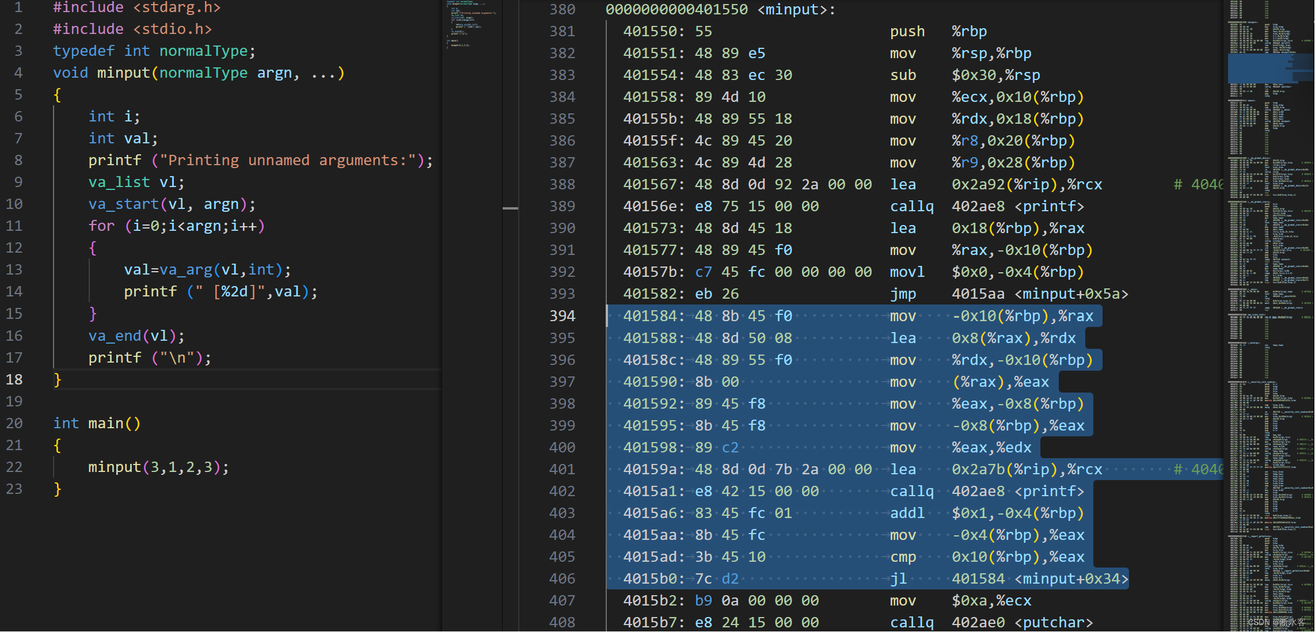Click the 'mov -0x8(%rbp),%eax' instruction line
This screenshot has width=1315, height=632.
click(x=853, y=425)
